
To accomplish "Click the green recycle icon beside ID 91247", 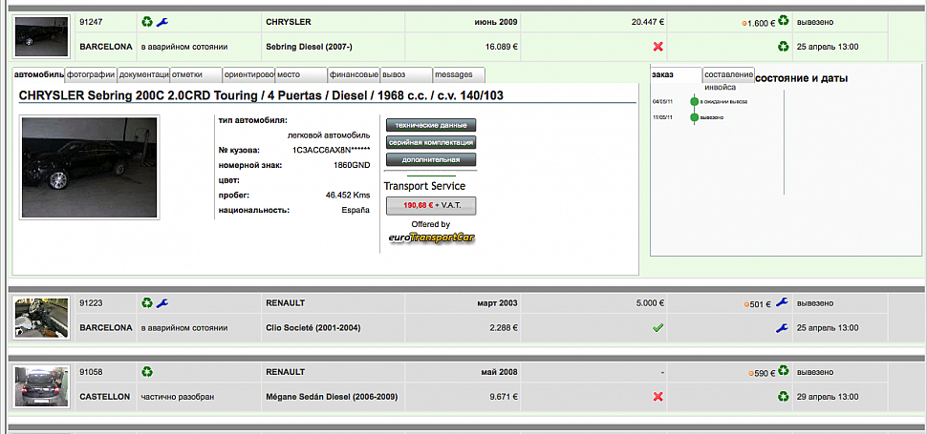I will click(x=146, y=22).
